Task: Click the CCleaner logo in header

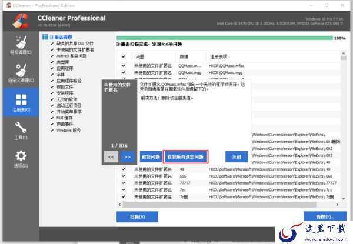Action: click(x=21, y=21)
